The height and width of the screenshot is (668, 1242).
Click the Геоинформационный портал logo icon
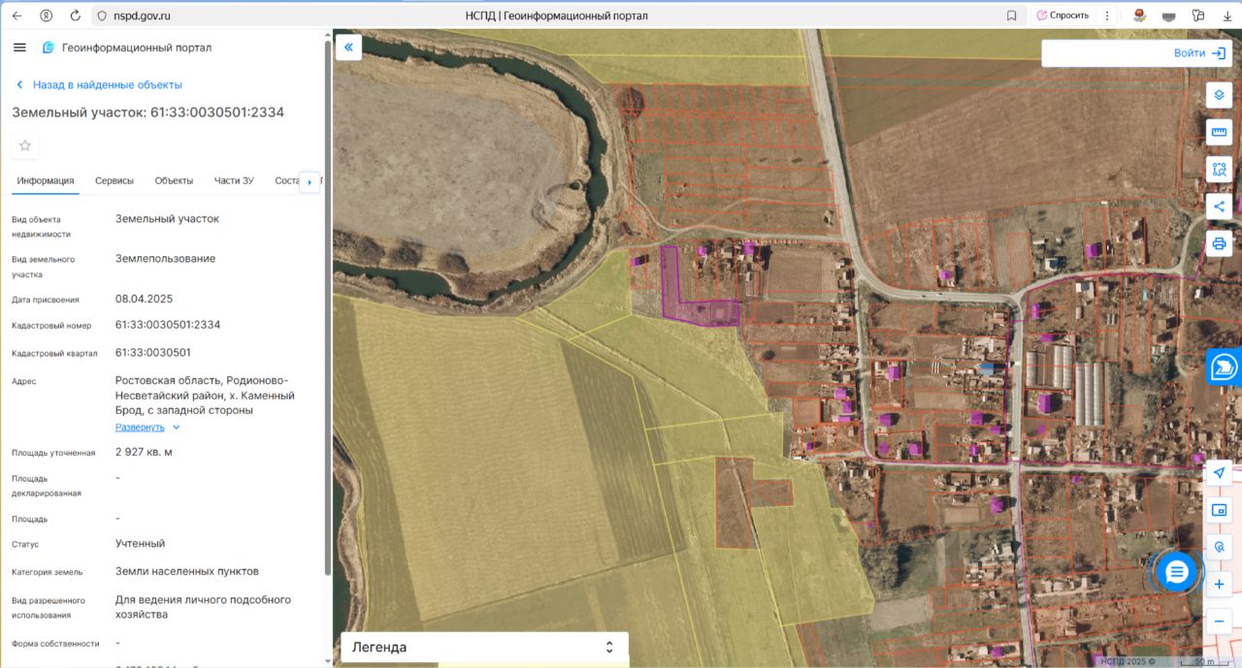tap(48, 48)
